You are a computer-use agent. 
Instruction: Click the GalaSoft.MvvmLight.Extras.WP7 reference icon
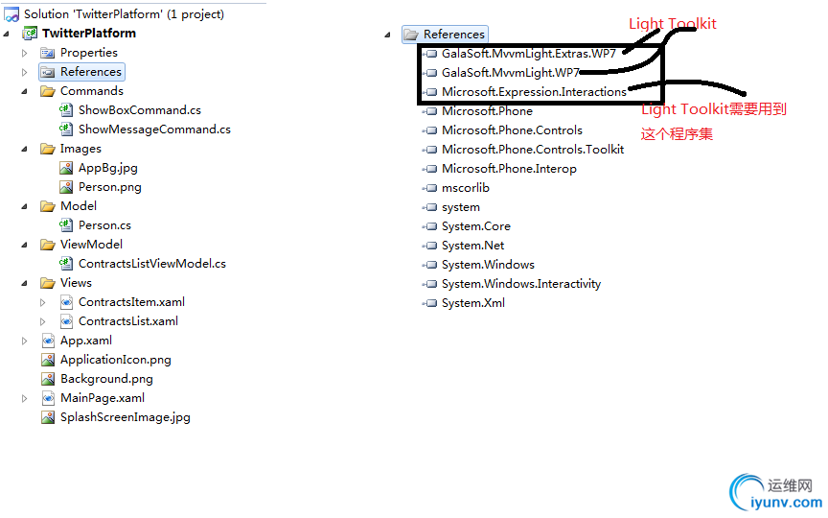pyautogui.click(x=430, y=54)
